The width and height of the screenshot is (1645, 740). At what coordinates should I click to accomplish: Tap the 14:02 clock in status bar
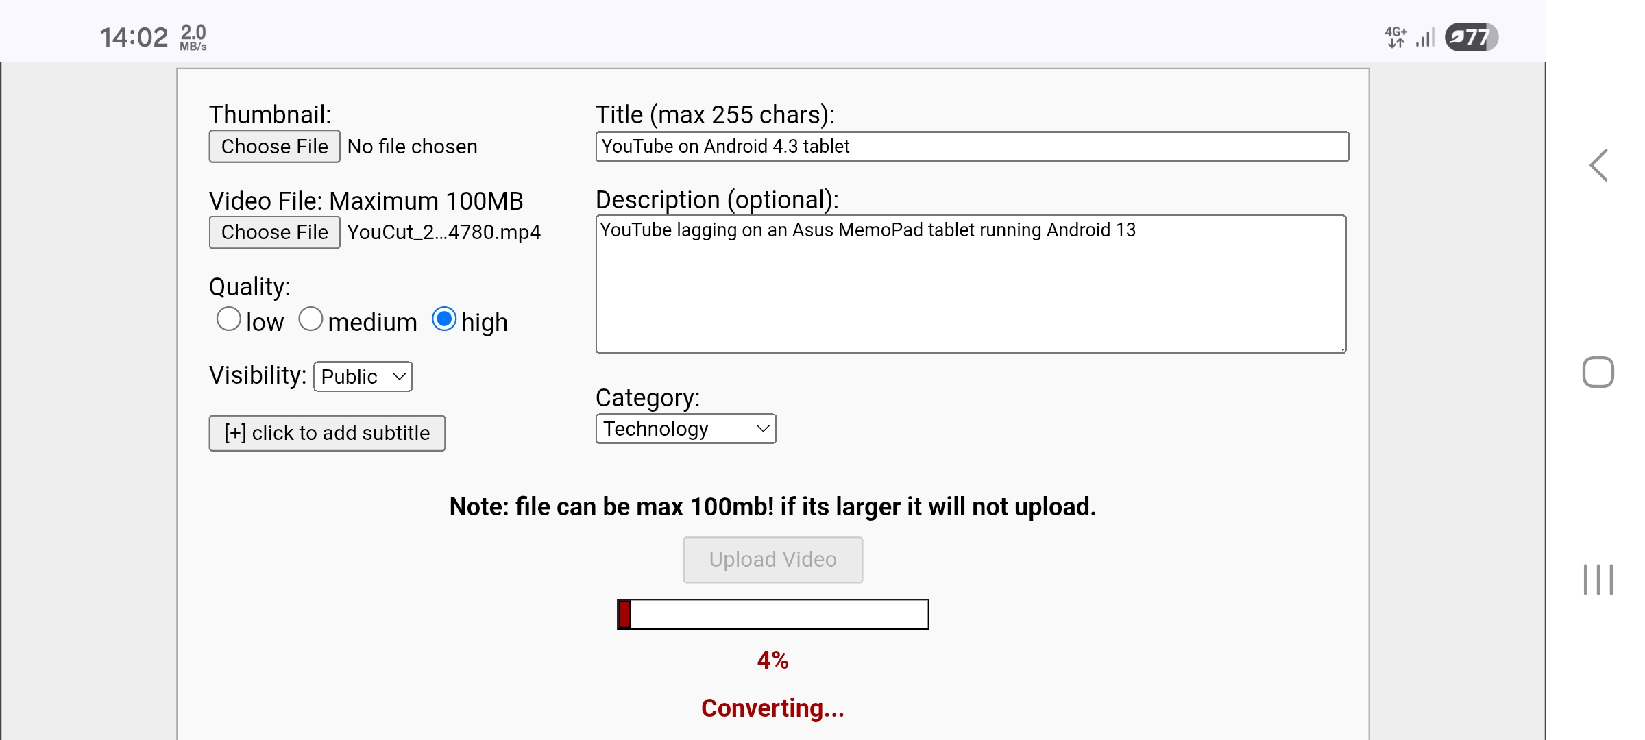coord(134,37)
